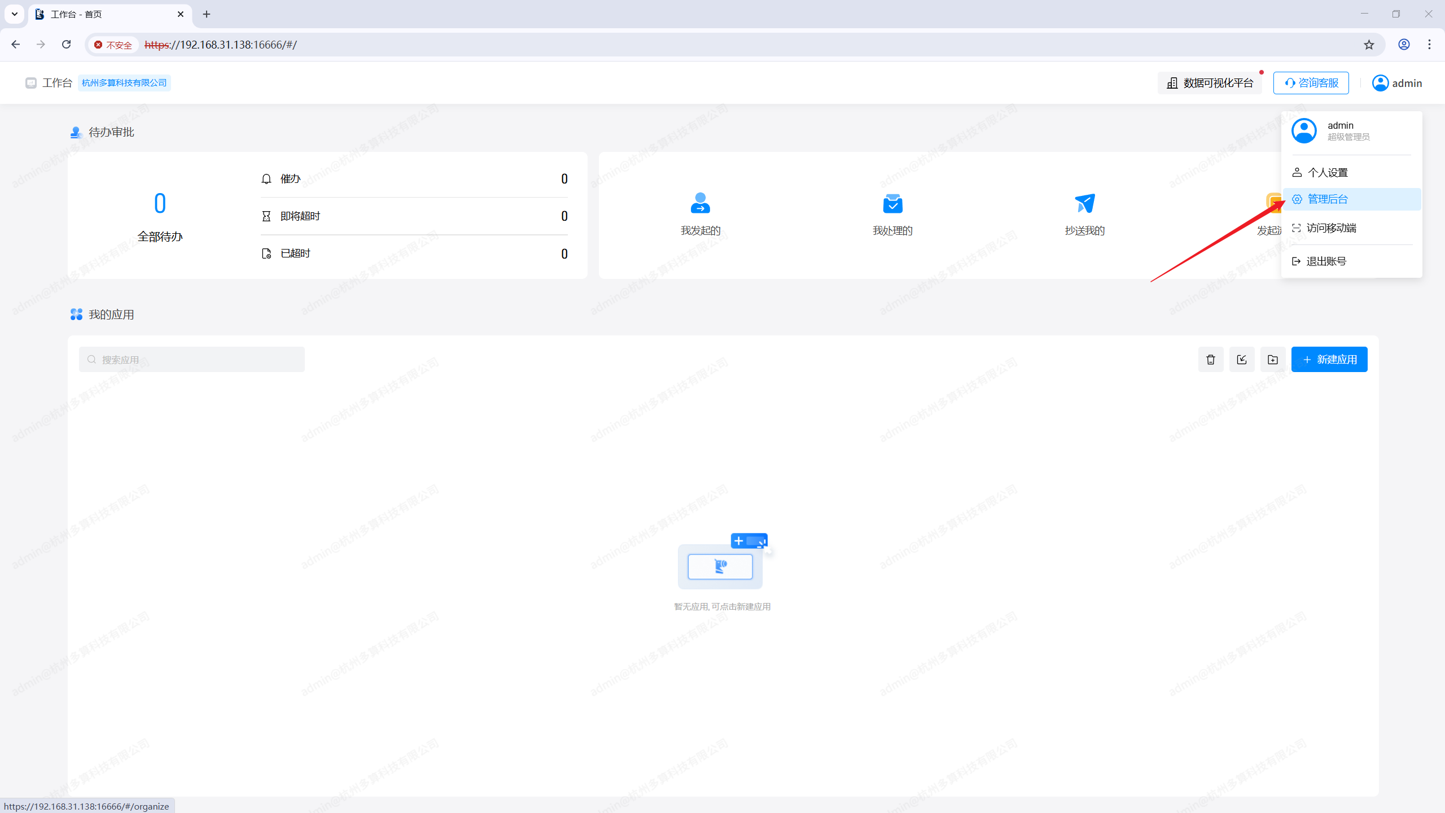Open the browser profile icon
The width and height of the screenshot is (1445, 813).
point(1404,45)
